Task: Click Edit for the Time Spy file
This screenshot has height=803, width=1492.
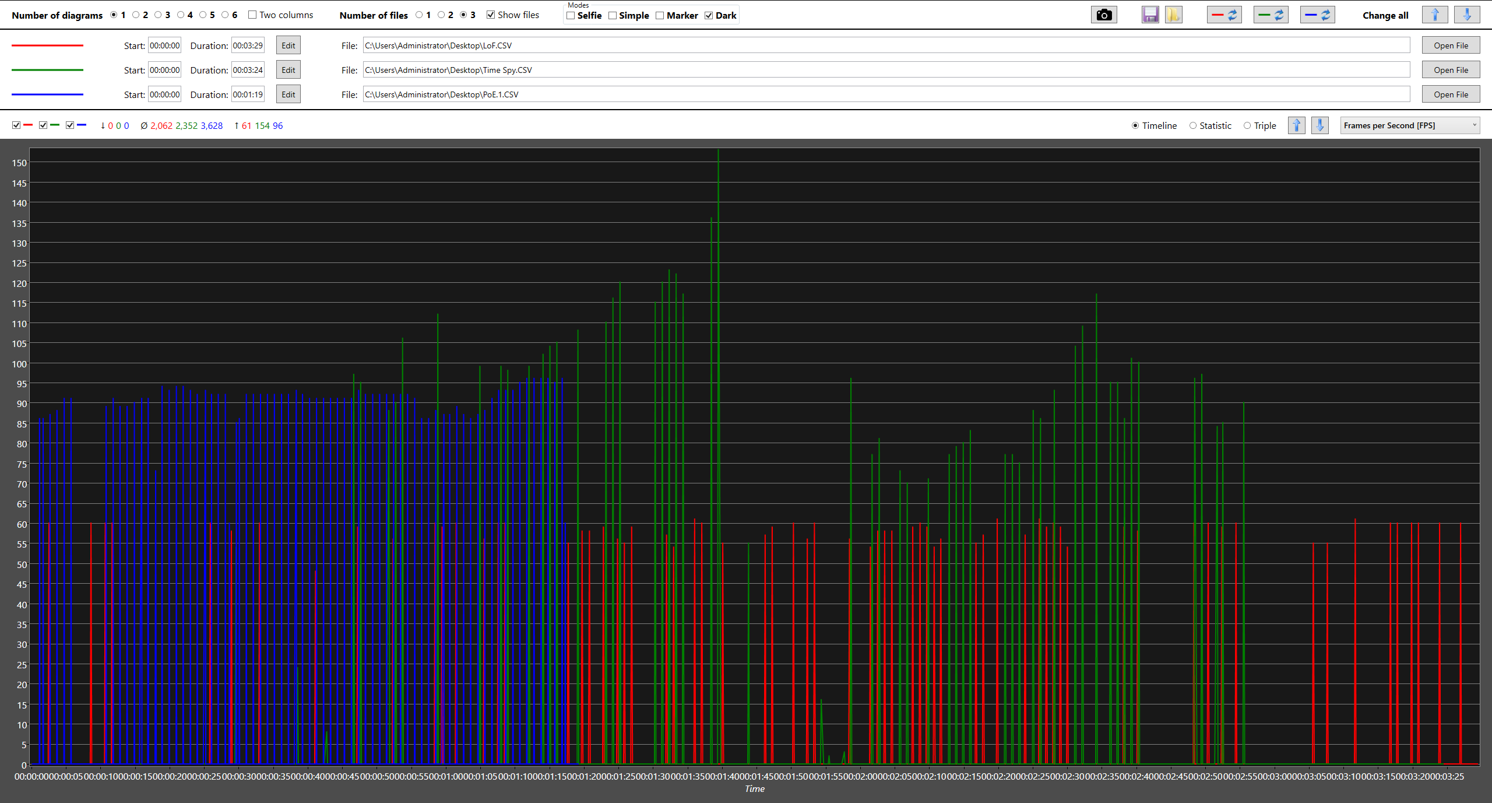Action: 288,70
